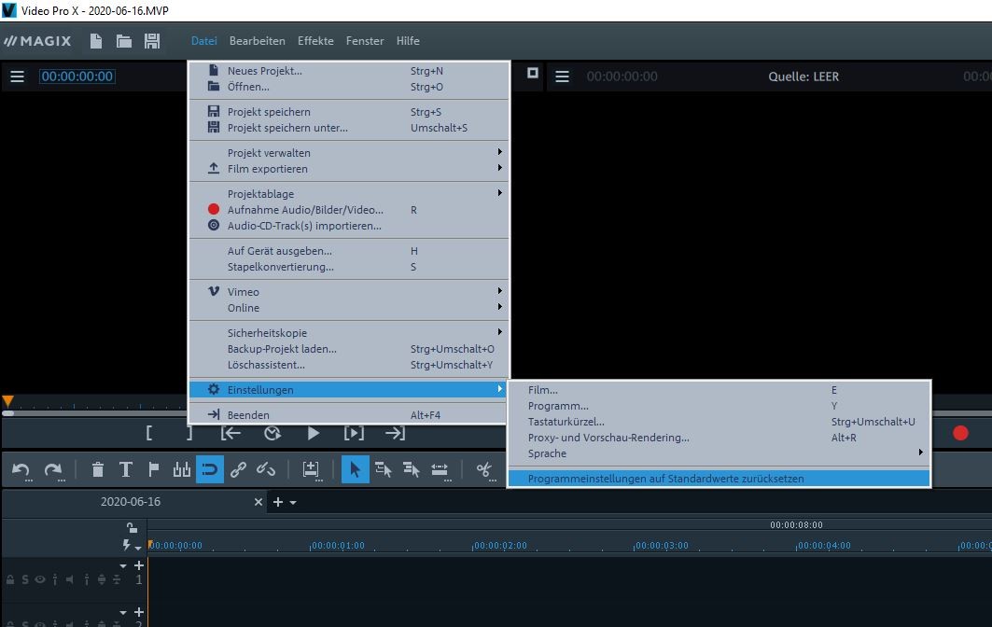Click the orange playhead marker under preview

click(x=7, y=401)
